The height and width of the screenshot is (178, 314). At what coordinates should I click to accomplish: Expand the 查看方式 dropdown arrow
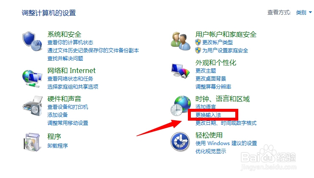tap(310, 12)
